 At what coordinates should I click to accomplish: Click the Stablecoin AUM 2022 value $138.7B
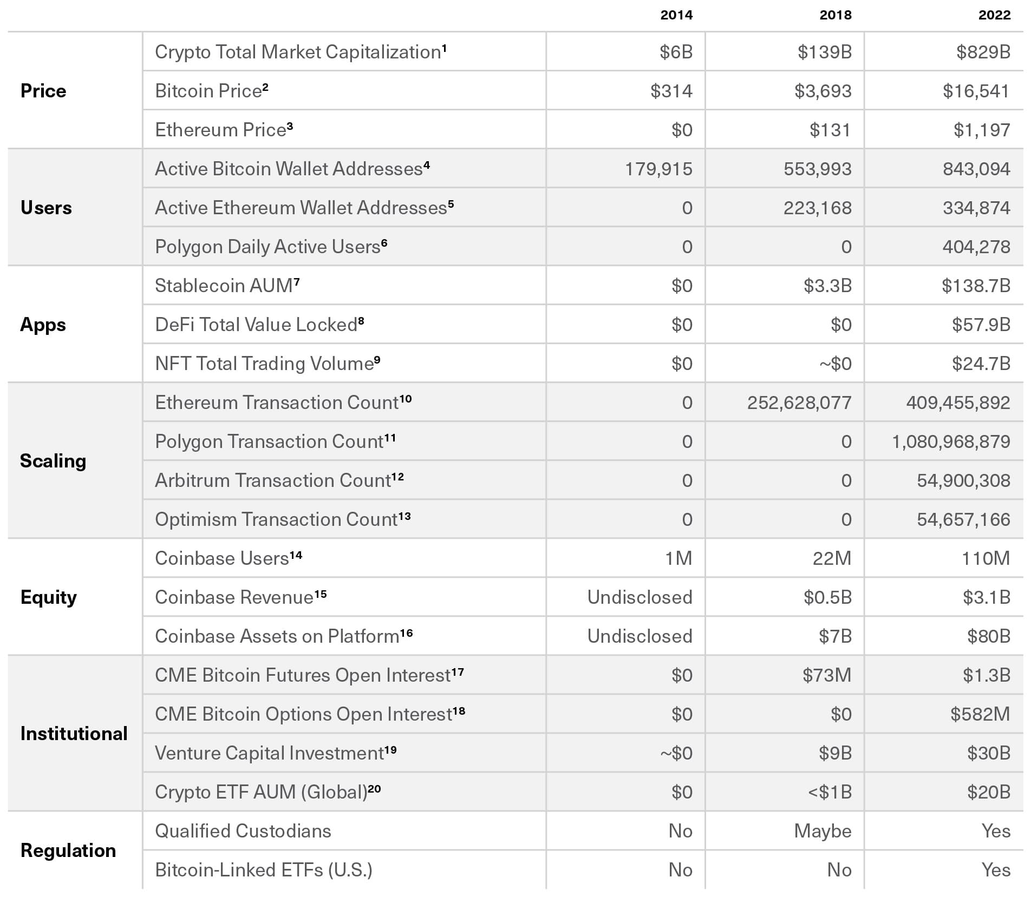coord(976,286)
